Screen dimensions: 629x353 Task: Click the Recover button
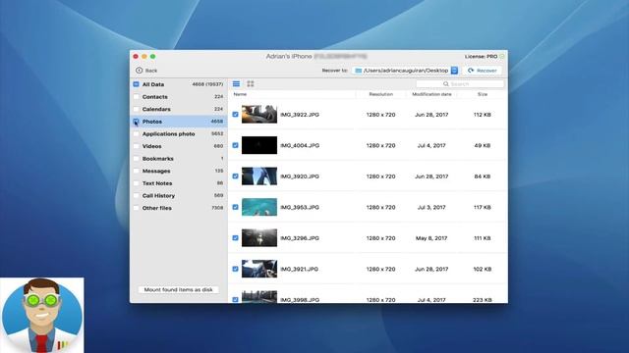pyautogui.click(x=483, y=71)
